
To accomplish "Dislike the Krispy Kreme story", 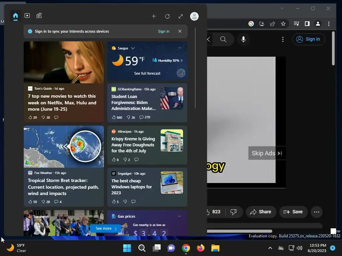I will pos(127,160).
